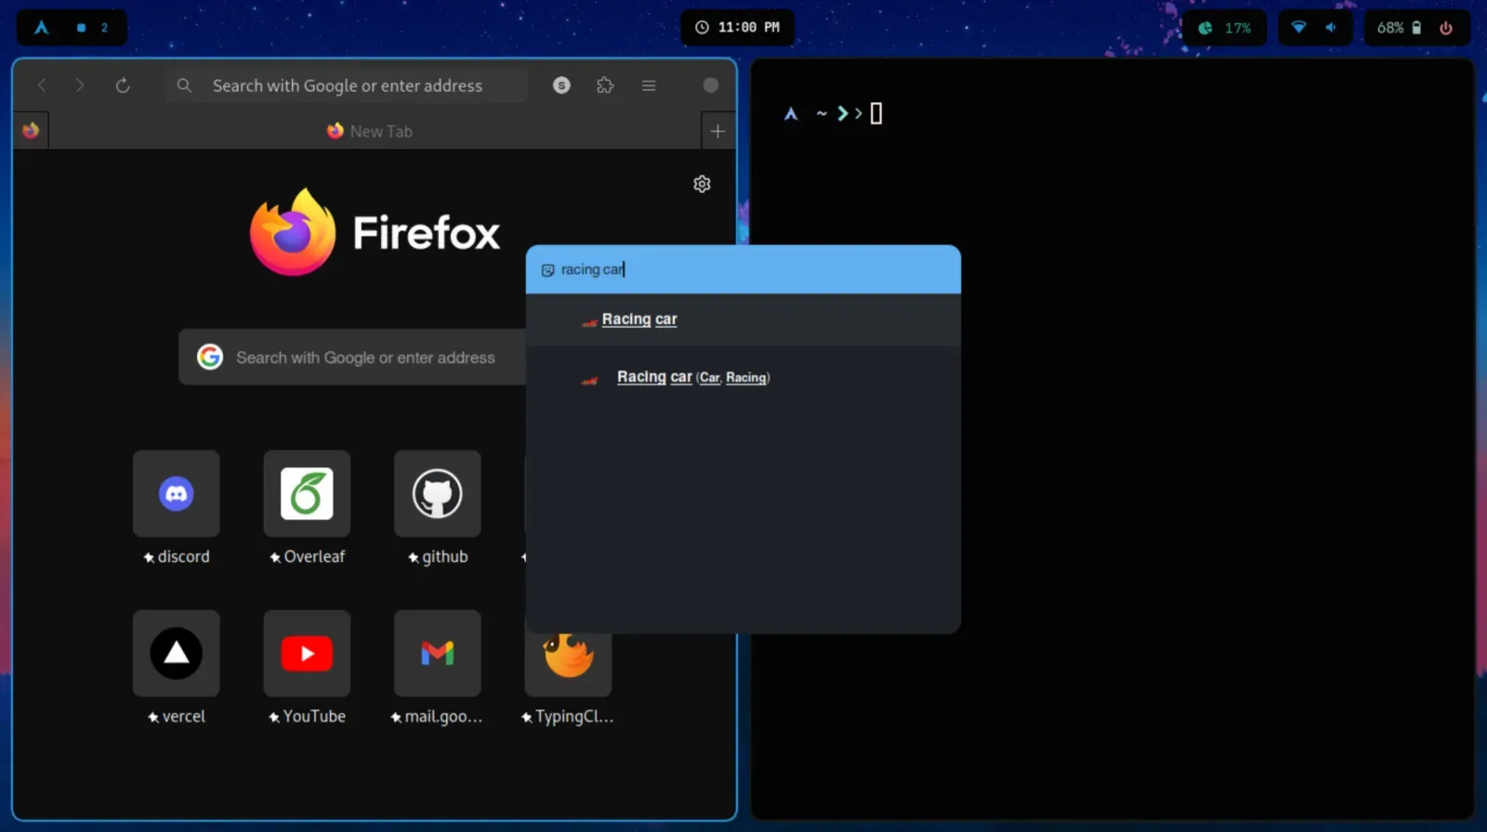The width and height of the screenshot is (1487, 832).
Task: Click the round window button in Firefox
Action: (711, 85)
